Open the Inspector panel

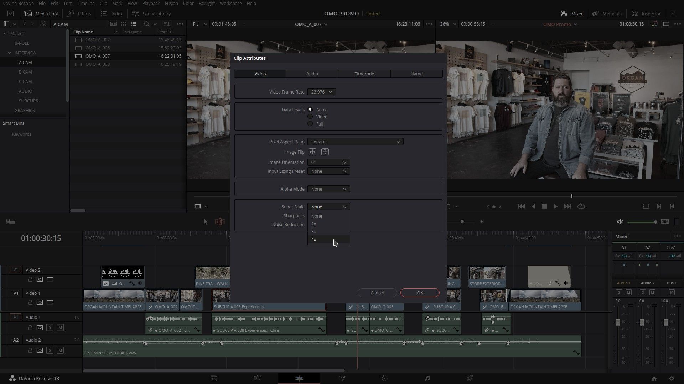point(646,14)
